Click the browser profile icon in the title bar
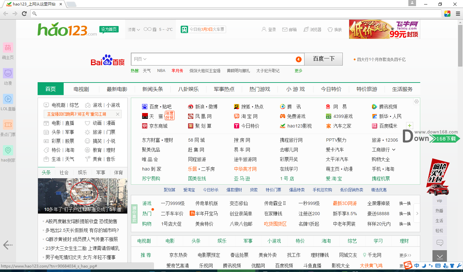 click(x=412, y=3)
